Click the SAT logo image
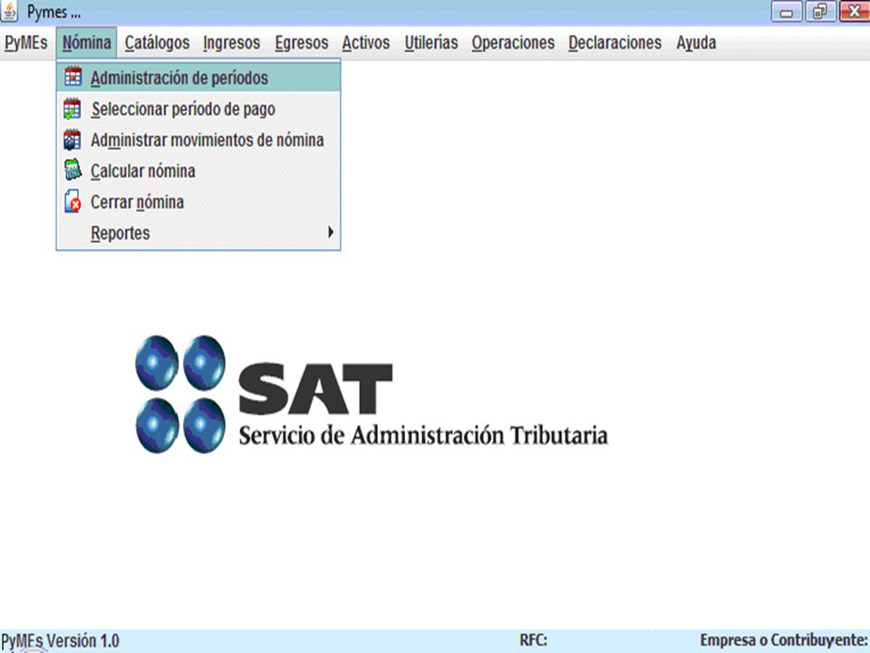 coord(372,395)
